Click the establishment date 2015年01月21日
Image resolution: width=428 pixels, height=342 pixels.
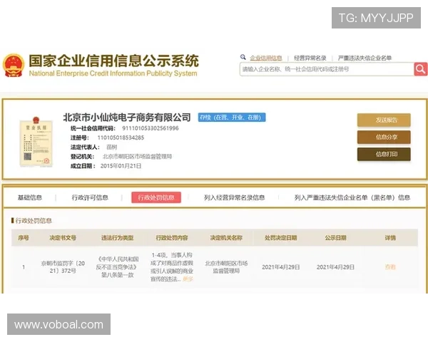pyautogui.click(x=121, y=166)
